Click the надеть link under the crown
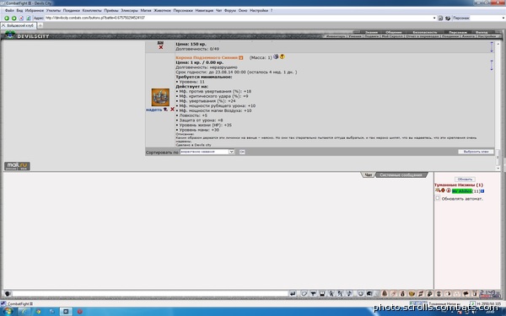 [154, 110]
